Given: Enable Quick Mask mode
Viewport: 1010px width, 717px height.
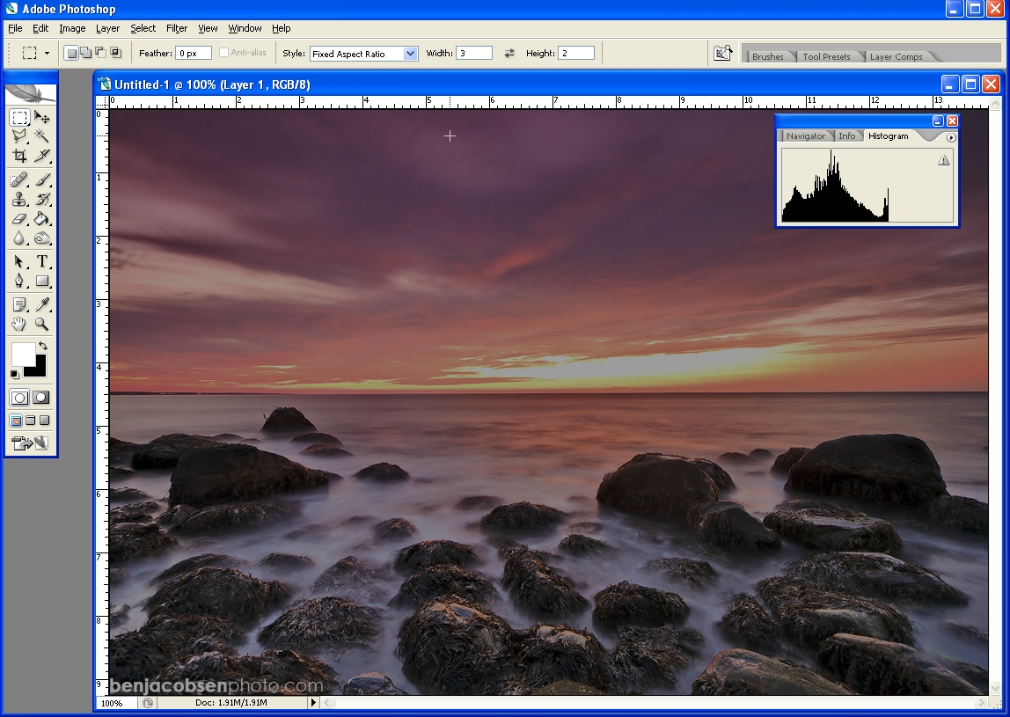Looking at the screenshot, I should click(41, 398).
